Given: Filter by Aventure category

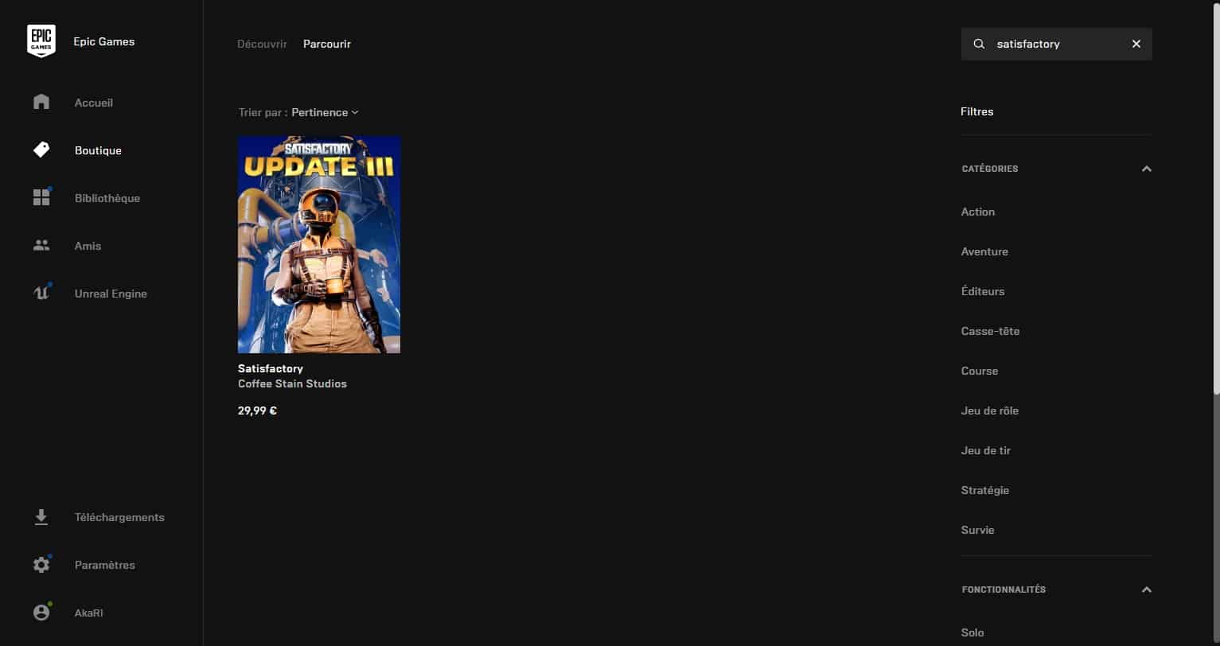Looking at the screenshot, I should coord(984,251).
